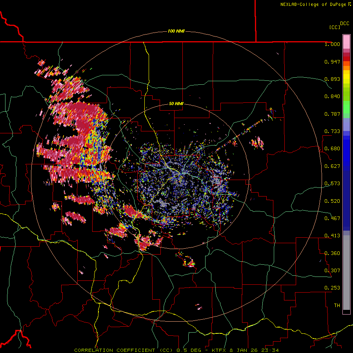Image resolution: width=353 pixels, height=353 pixels.
Task: Click the 0.360 scale value
Action: [332, 253]
